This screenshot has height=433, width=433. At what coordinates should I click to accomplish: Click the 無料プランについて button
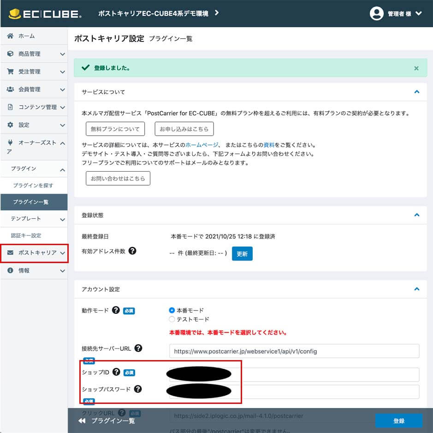(115, 129)
